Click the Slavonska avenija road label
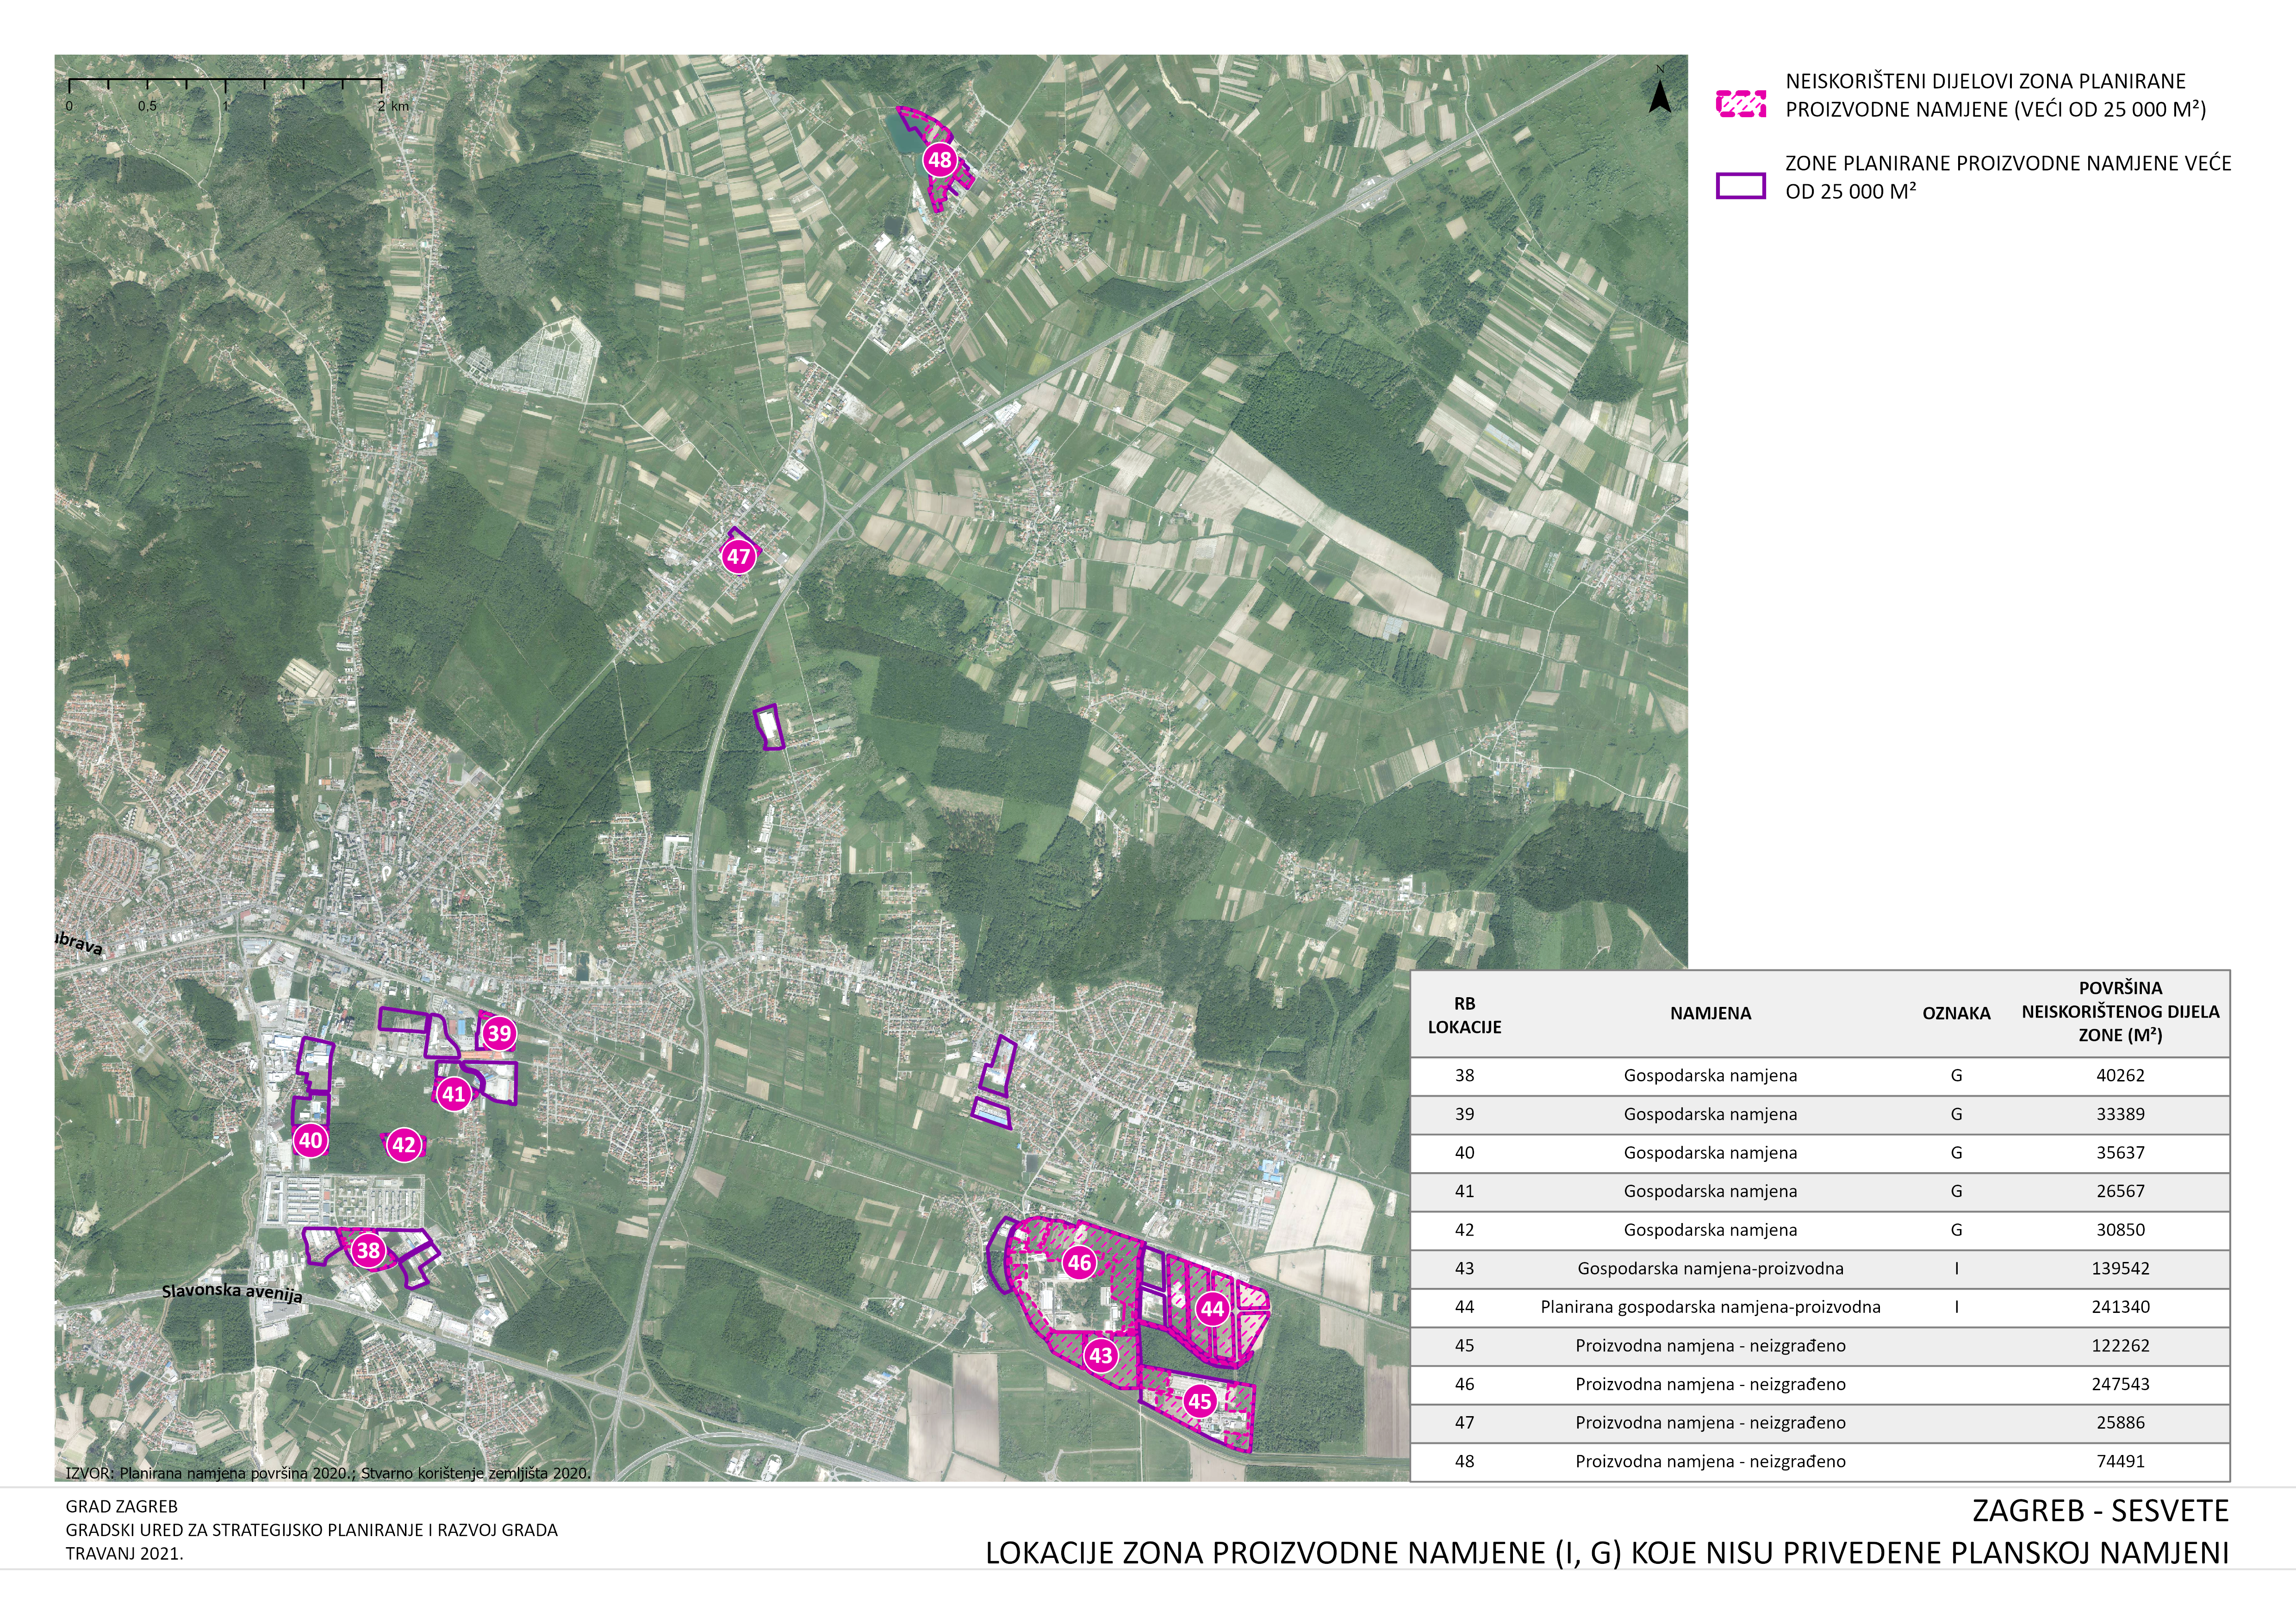 [x=232, y=1292]
